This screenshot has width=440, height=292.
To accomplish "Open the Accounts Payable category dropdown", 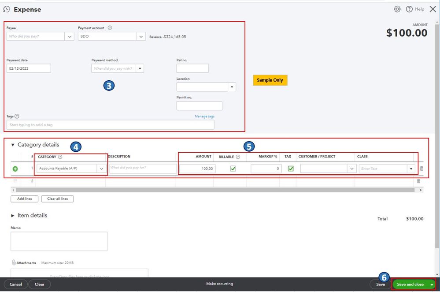I will pyautogui.click(x=101, y=168).
